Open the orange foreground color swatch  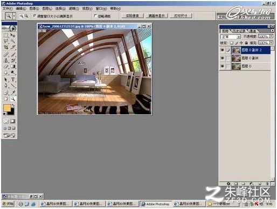point(7,108)
